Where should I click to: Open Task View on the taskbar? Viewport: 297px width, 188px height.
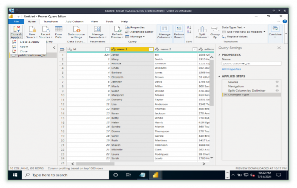128,175
